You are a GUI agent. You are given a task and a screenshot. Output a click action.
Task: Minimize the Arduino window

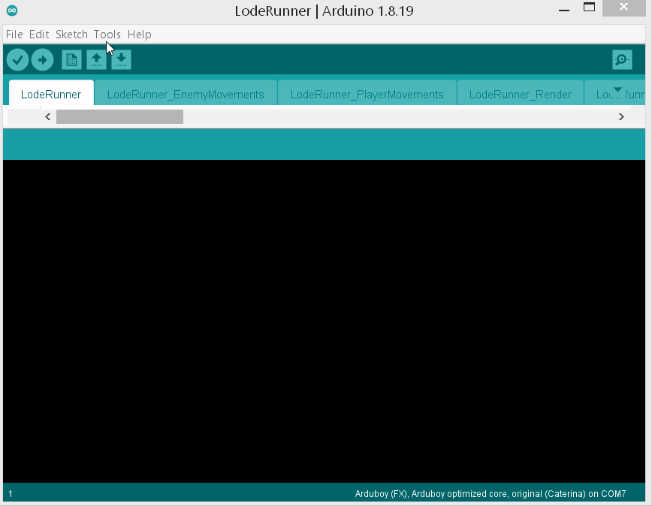[564, 10]
